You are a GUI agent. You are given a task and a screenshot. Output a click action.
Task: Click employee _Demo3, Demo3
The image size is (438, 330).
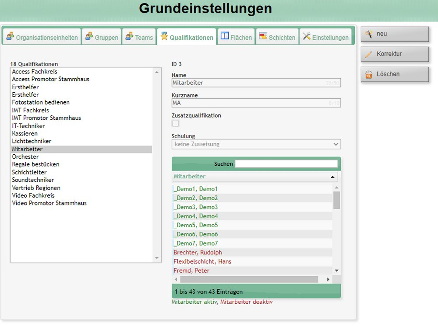coord(252,207)
